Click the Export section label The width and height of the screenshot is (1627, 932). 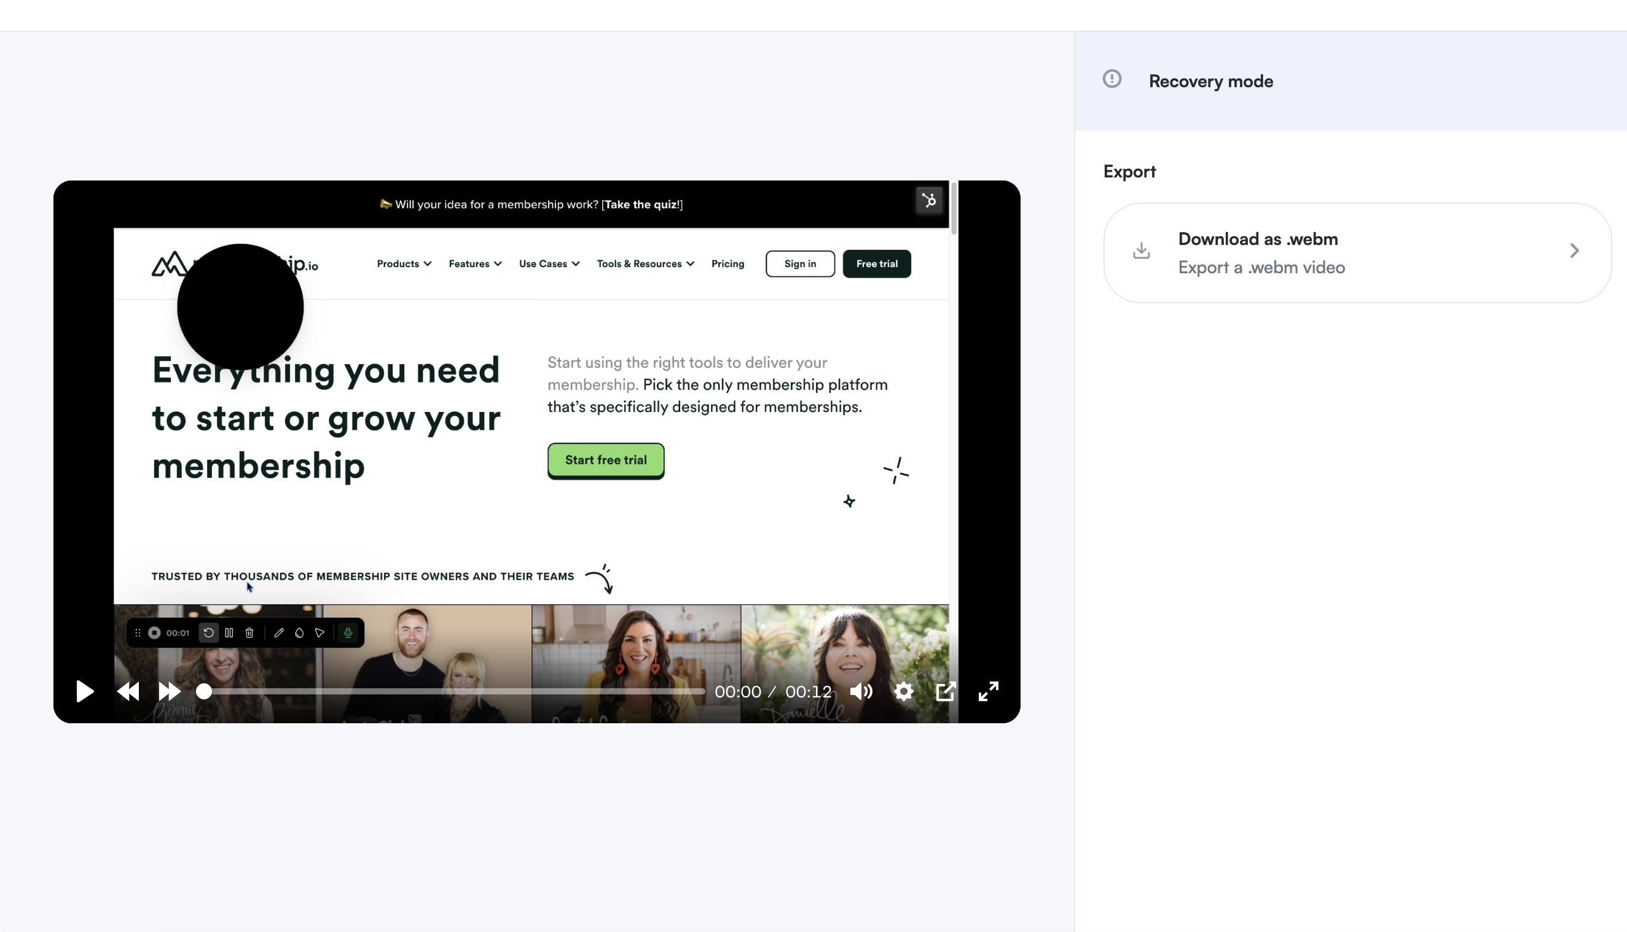tap(1129, 171)
